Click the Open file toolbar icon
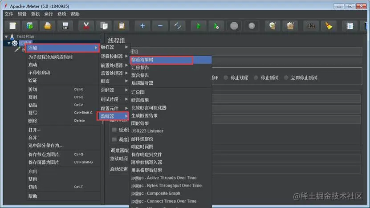 pyautogui.click(x=48, y=26)
